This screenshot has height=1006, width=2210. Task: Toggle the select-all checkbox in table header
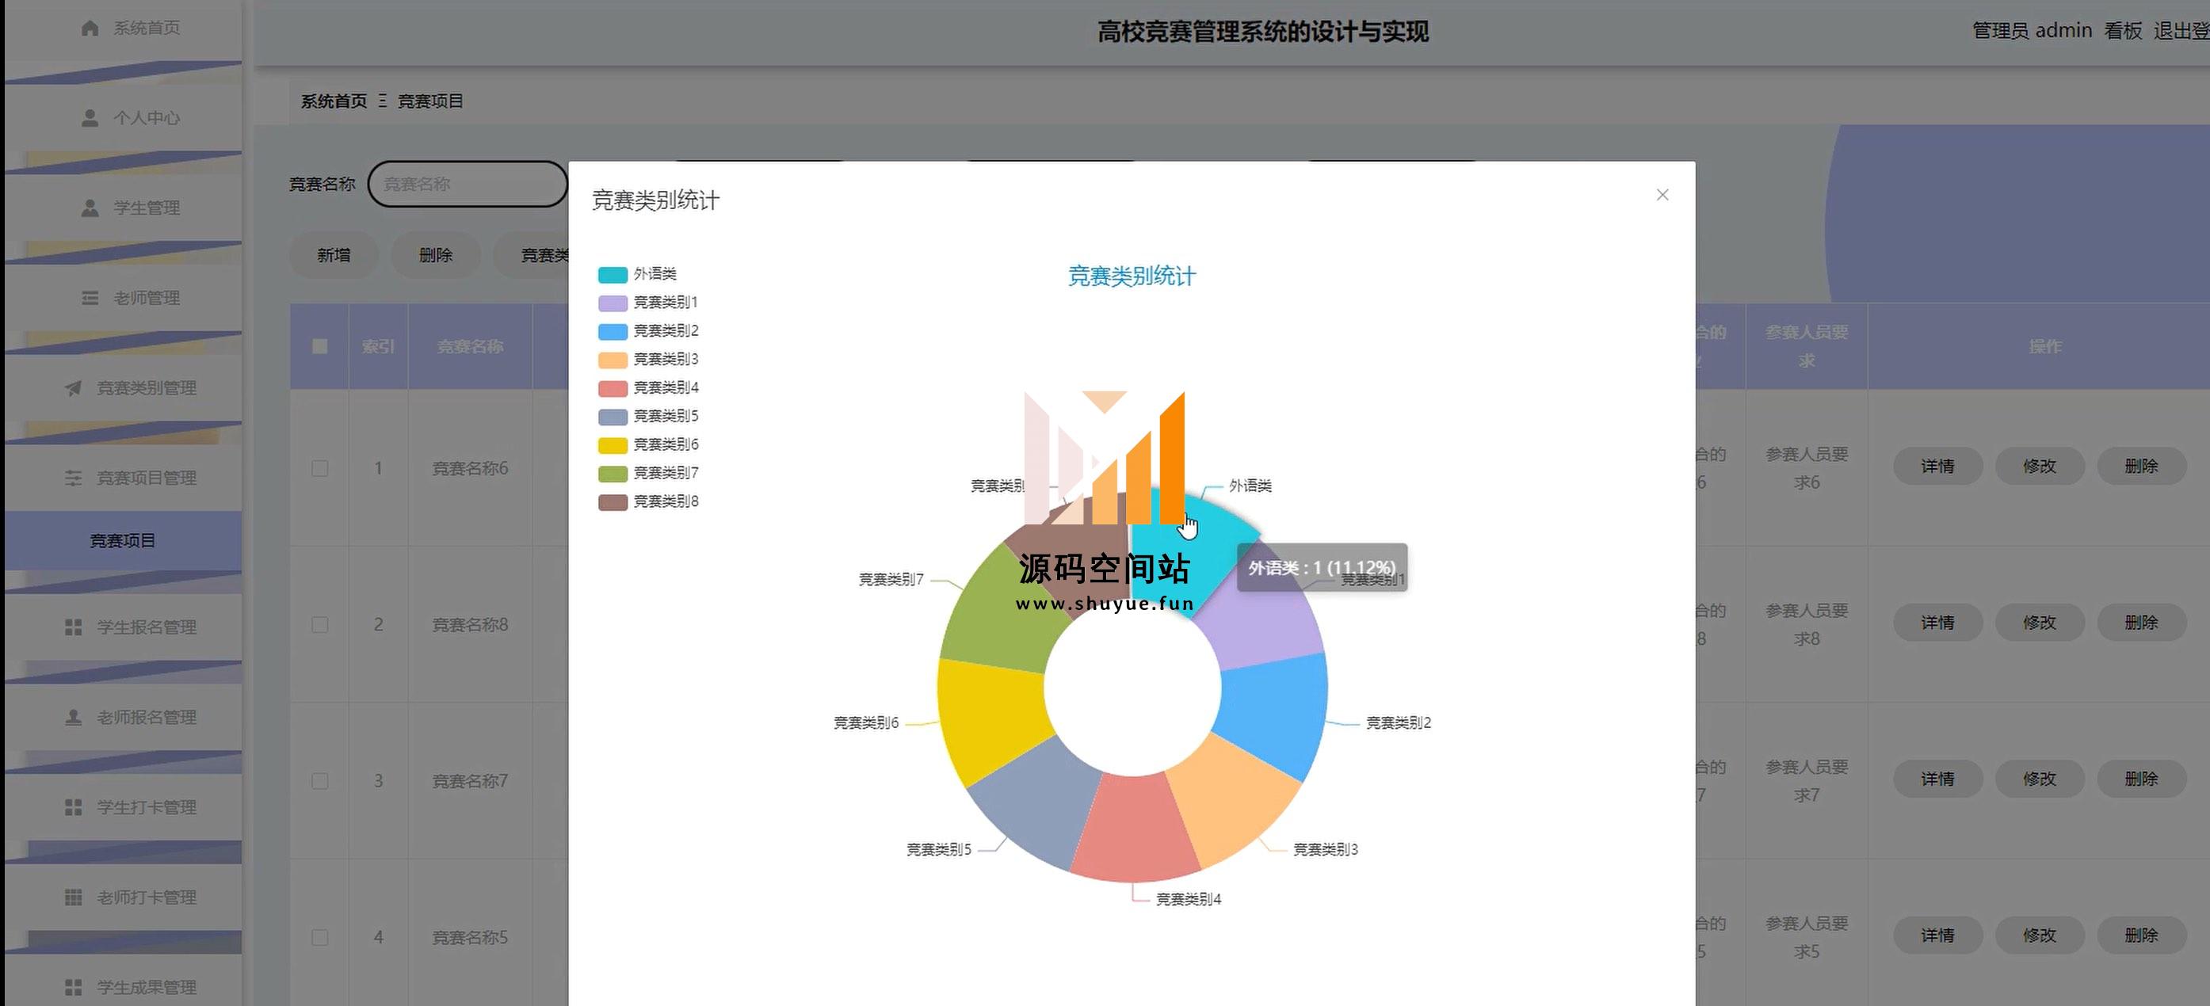(x=320, y=346)
